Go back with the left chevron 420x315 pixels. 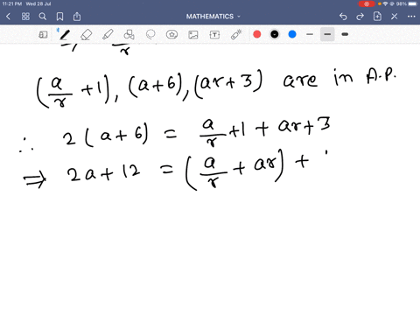click(8, 17)
